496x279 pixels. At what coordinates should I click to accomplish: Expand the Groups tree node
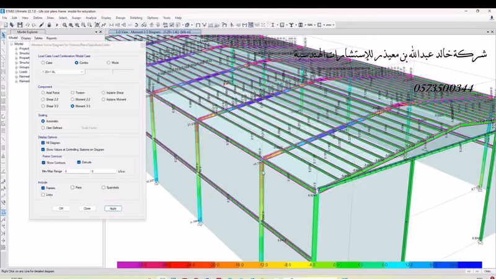tap(17, 67)
